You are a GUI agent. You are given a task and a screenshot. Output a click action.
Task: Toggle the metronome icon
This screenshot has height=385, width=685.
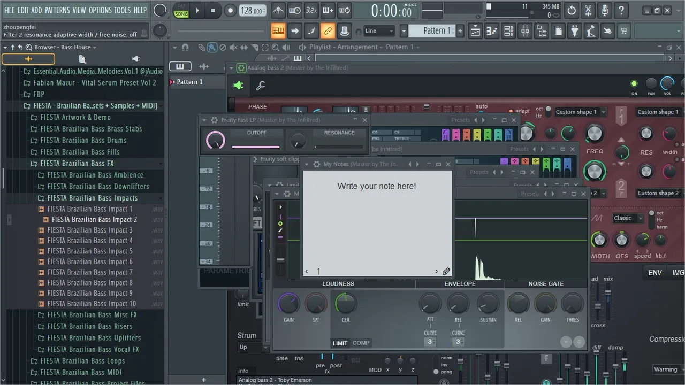coord(278,10)
